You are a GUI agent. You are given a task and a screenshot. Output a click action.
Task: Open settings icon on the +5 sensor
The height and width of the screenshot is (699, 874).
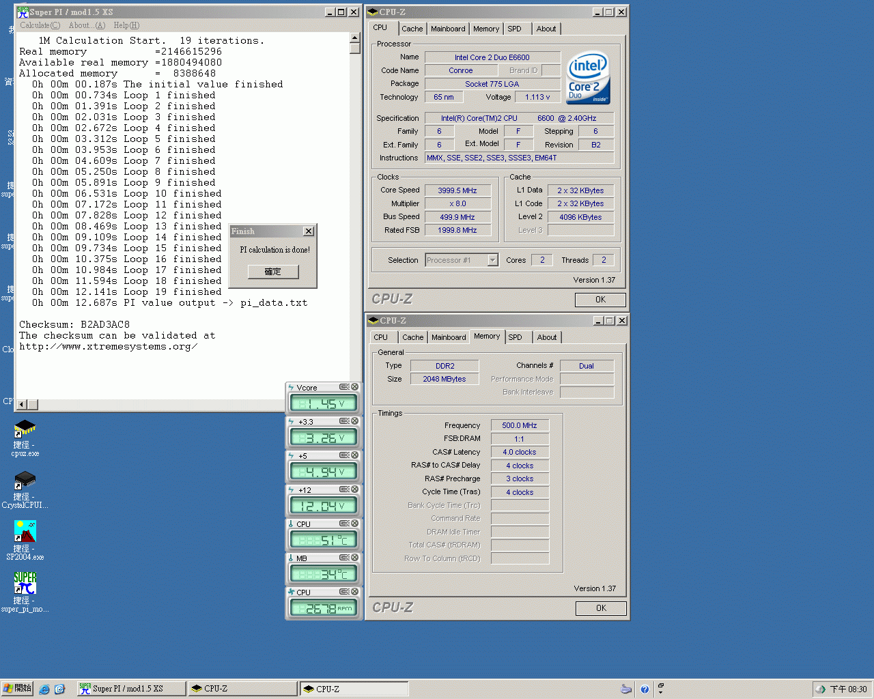(344, 455)
